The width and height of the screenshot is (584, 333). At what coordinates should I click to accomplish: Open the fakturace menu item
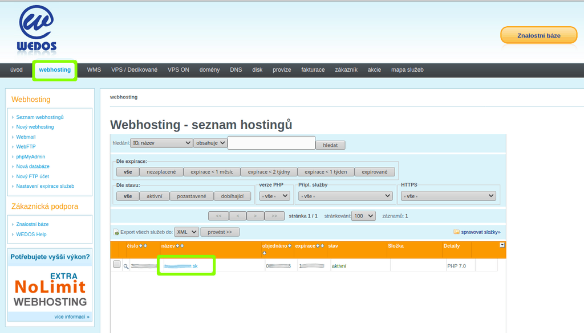313,70
